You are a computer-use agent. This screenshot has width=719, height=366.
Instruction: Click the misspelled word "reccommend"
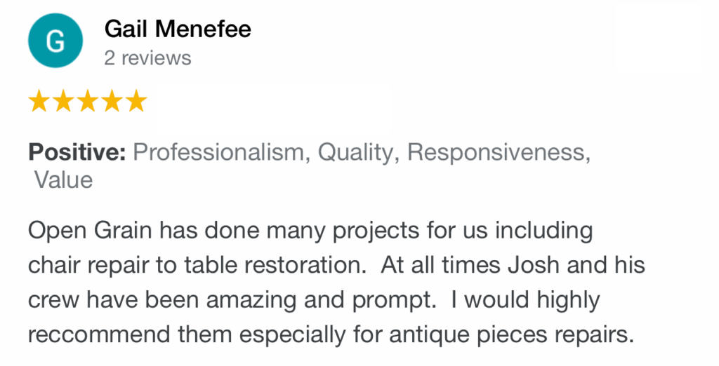click(x=100, y=335)
